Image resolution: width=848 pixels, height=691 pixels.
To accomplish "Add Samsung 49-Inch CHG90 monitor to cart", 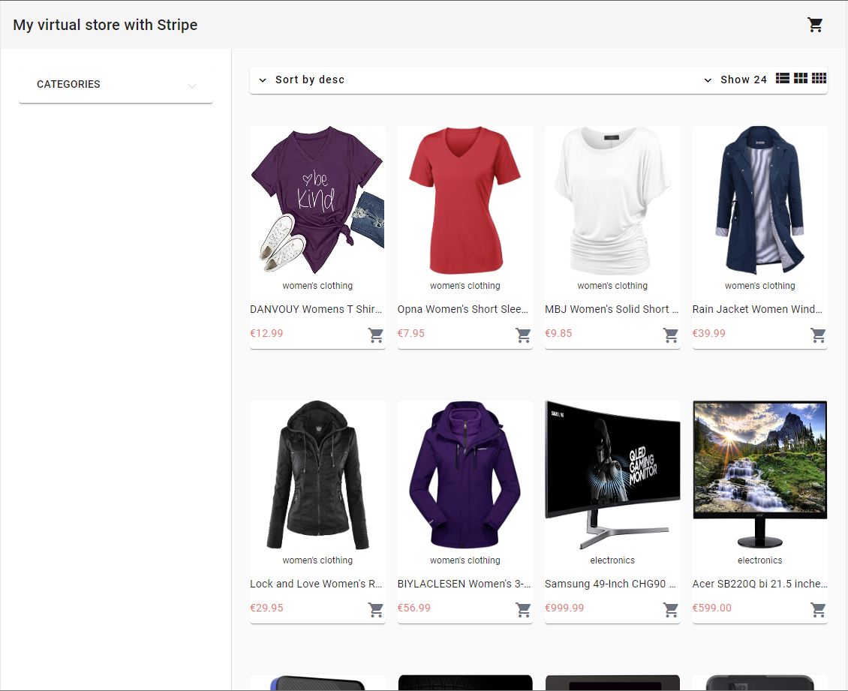I will pos(671,610).
